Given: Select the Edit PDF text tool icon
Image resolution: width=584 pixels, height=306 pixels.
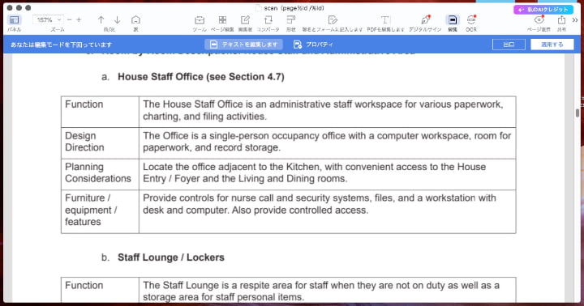Looking at the screenshot, I should tap(385, 19).
